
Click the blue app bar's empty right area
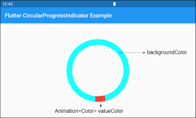(154, 15)
